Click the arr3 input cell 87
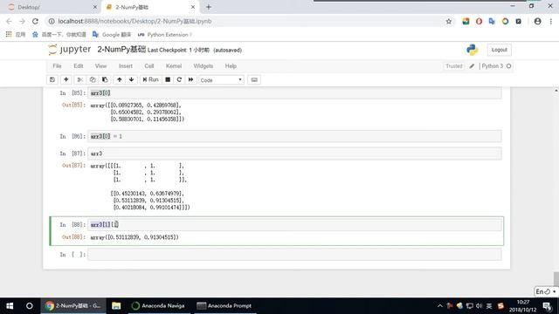 tap(294, 154)
